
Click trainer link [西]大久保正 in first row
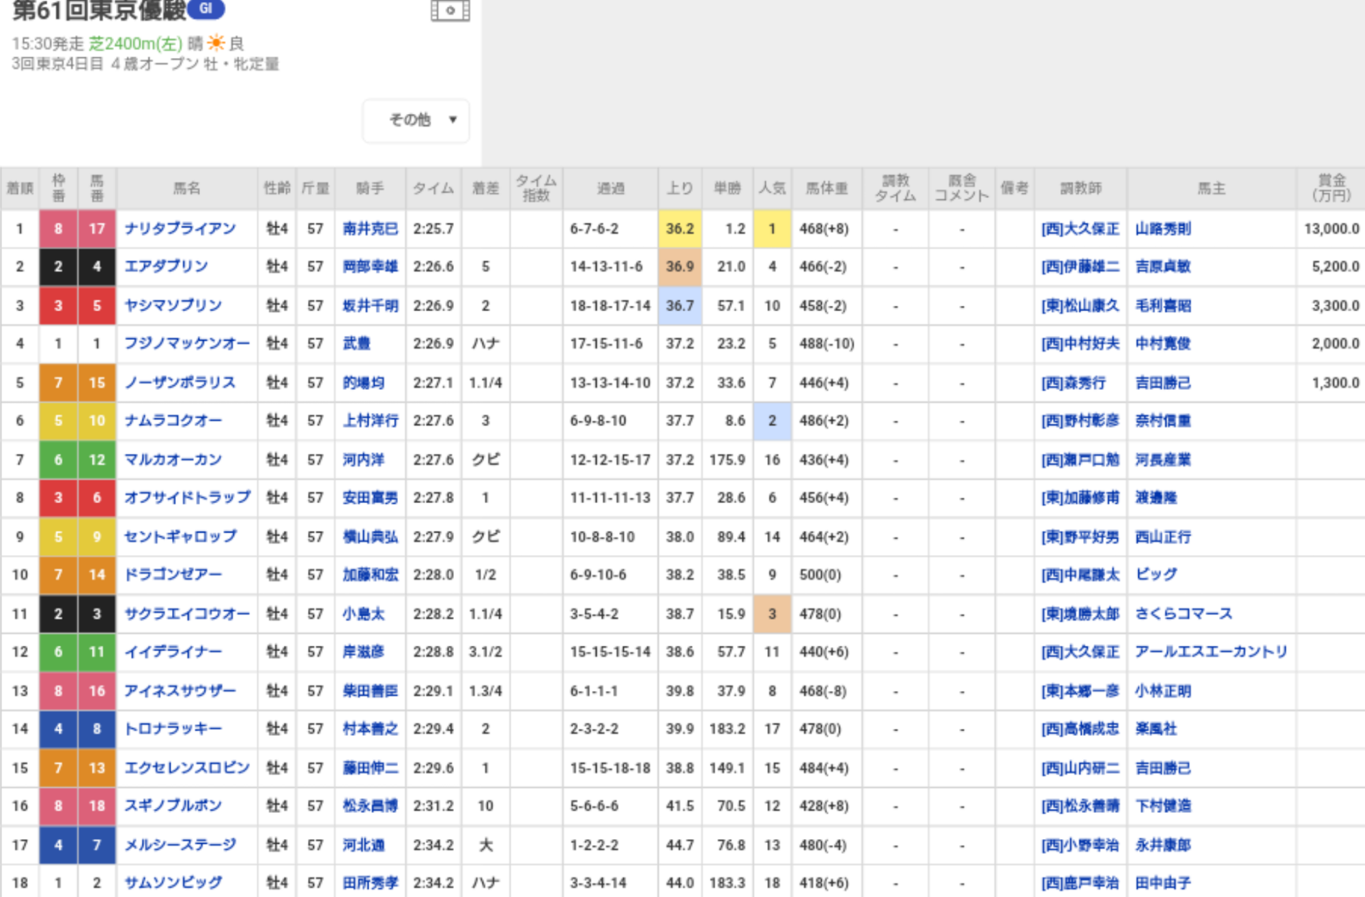1080,229
